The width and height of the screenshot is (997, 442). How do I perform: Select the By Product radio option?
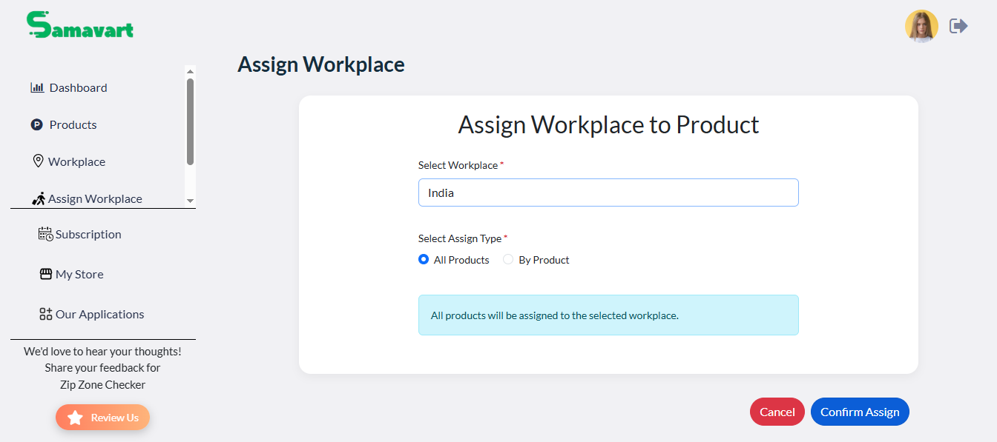pyautogui.click(x=508, y=259)
